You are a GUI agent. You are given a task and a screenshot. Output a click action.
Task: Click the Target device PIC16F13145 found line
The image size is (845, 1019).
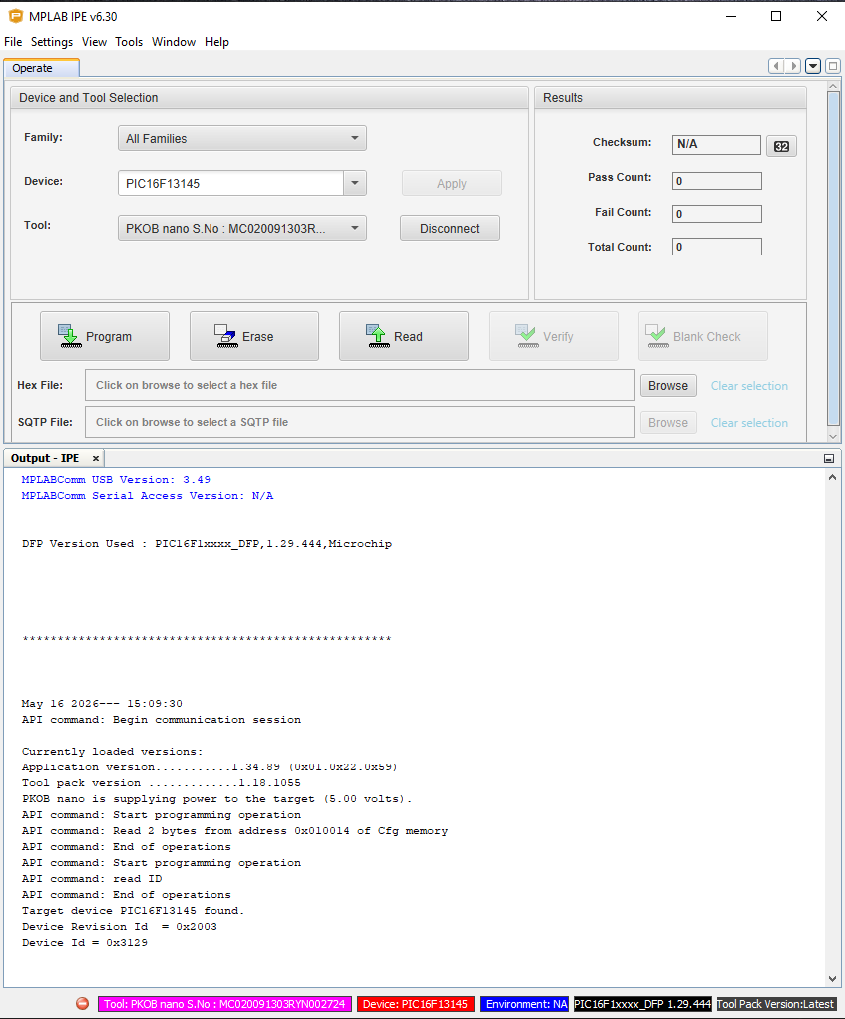(133, 911)
